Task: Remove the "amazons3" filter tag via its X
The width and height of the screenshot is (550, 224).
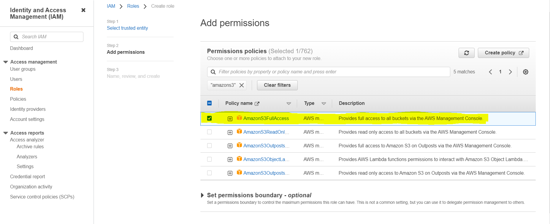Action: tap(242, 85)
